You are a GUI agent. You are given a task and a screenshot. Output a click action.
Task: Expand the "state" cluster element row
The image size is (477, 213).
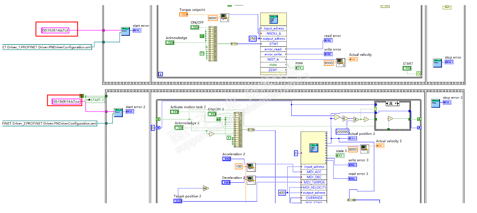[273, 64]
